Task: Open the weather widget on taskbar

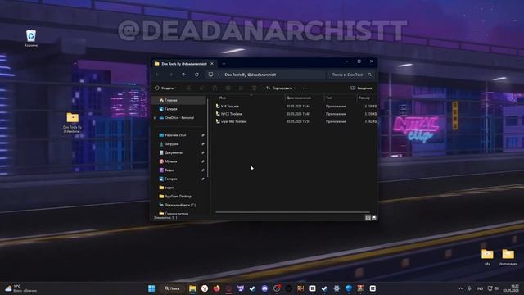Action: click(x=20, y=288)
